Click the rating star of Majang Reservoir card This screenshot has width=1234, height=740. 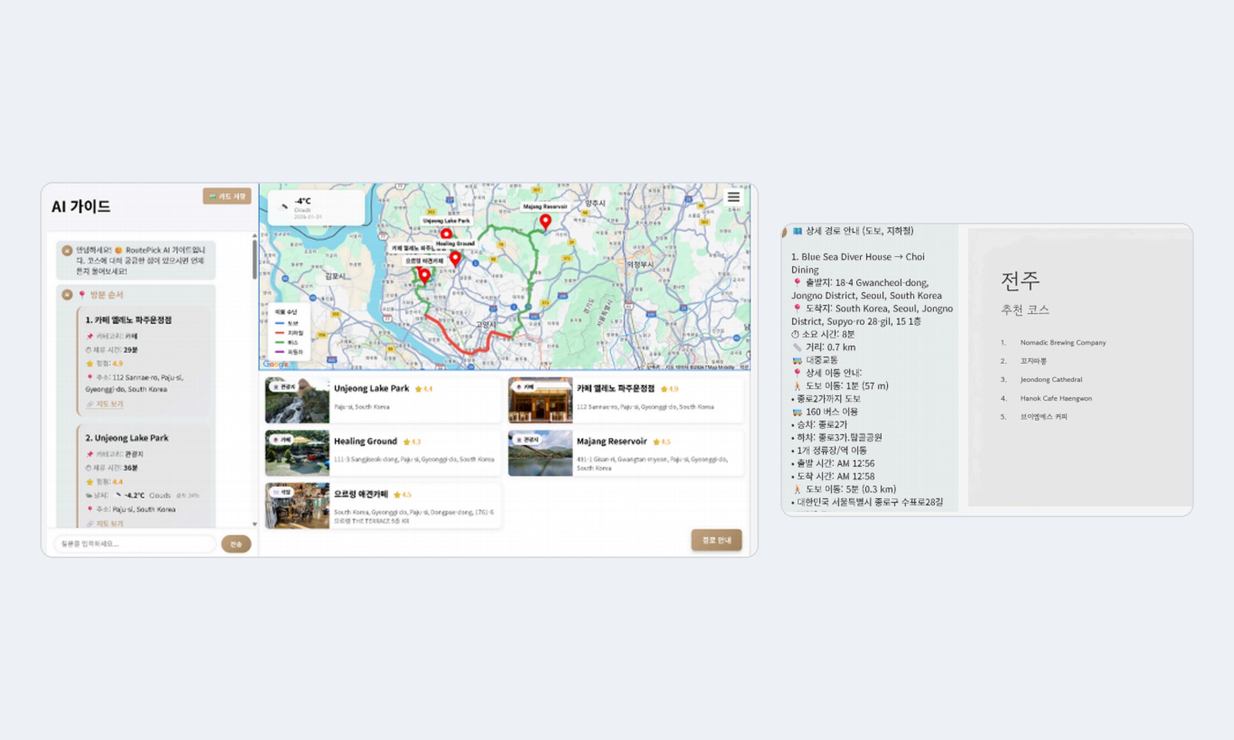(x=656, y=442)
